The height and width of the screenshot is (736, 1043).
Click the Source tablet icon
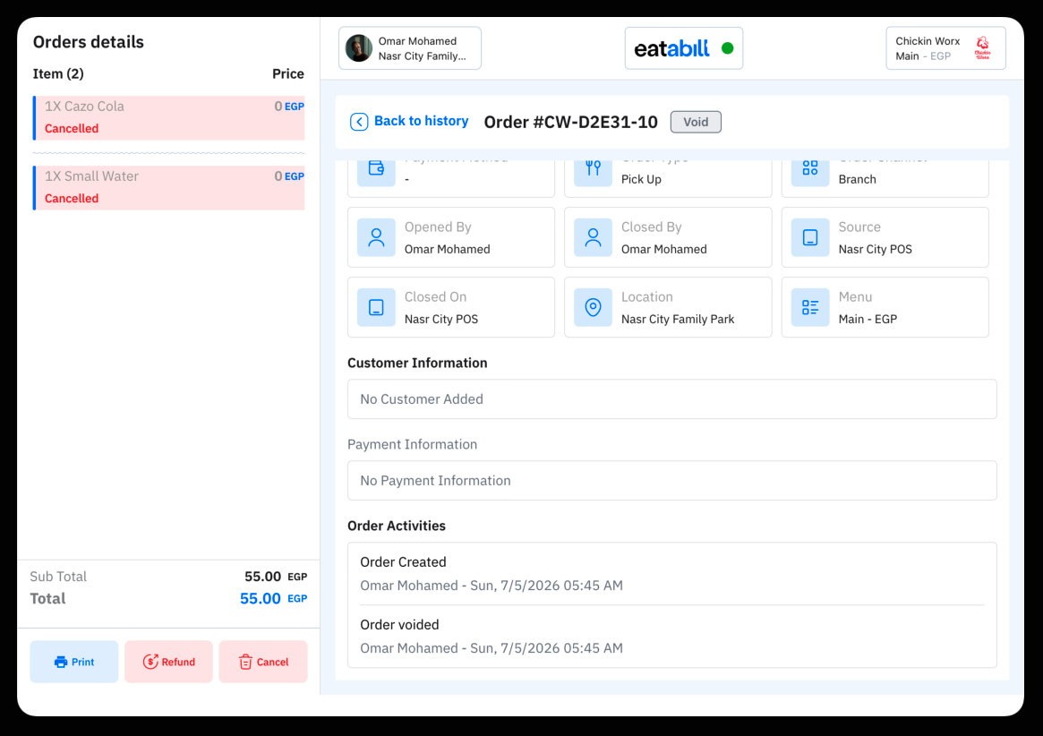coord(809,237)
